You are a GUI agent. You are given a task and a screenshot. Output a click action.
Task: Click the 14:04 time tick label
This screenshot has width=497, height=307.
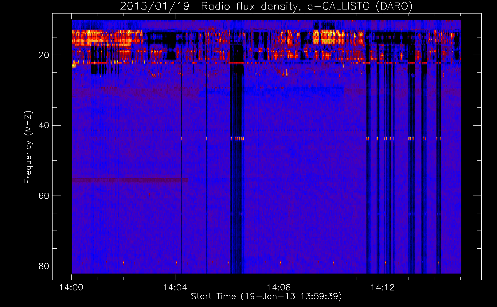[175, 288]
